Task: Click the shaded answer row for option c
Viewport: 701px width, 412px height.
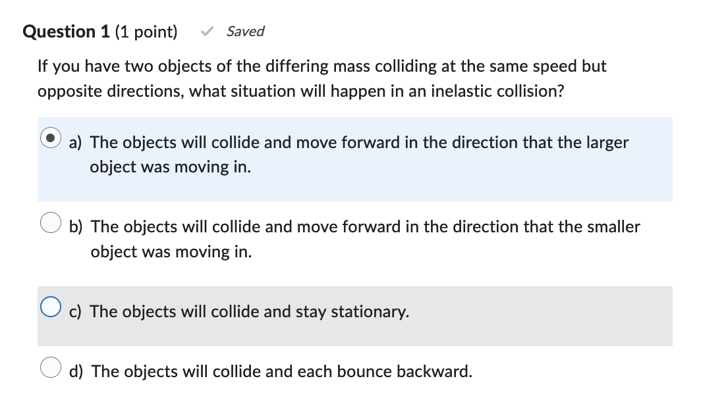Action: coord(356,316)
